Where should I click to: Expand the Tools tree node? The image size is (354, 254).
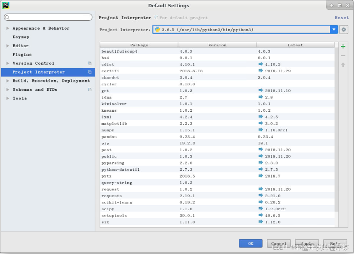[8, 98]
